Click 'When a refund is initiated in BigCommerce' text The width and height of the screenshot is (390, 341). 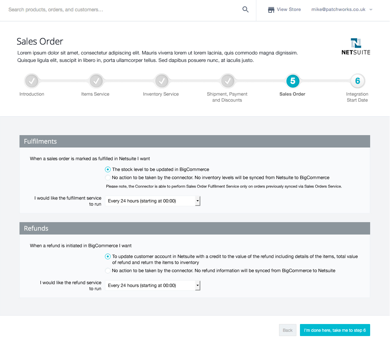point(80,246)
